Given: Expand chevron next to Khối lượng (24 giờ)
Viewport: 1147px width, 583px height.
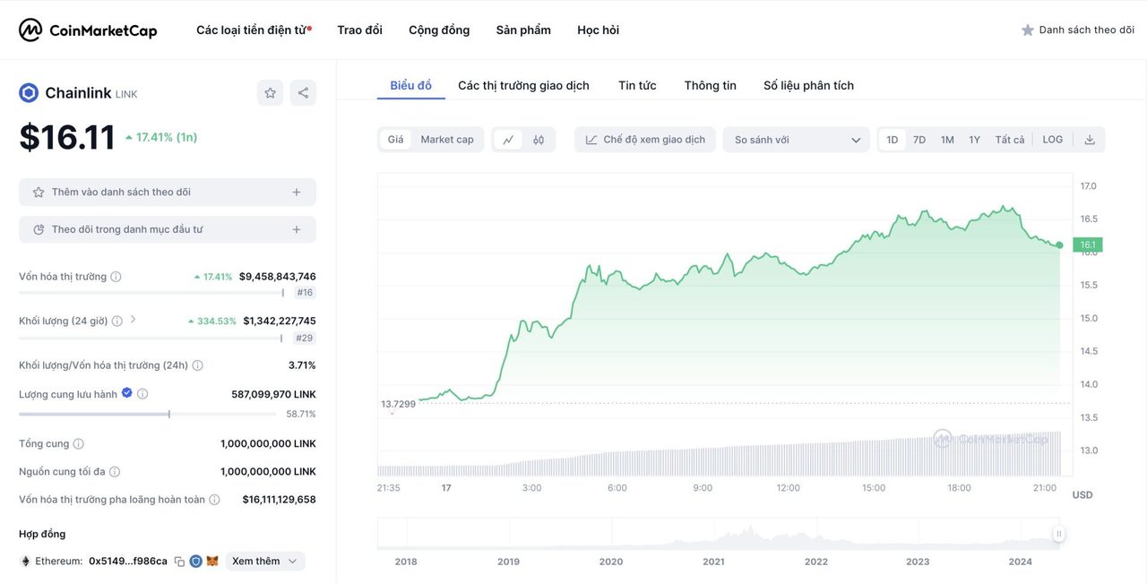Looking at the screenshot, I should point(134,320).
